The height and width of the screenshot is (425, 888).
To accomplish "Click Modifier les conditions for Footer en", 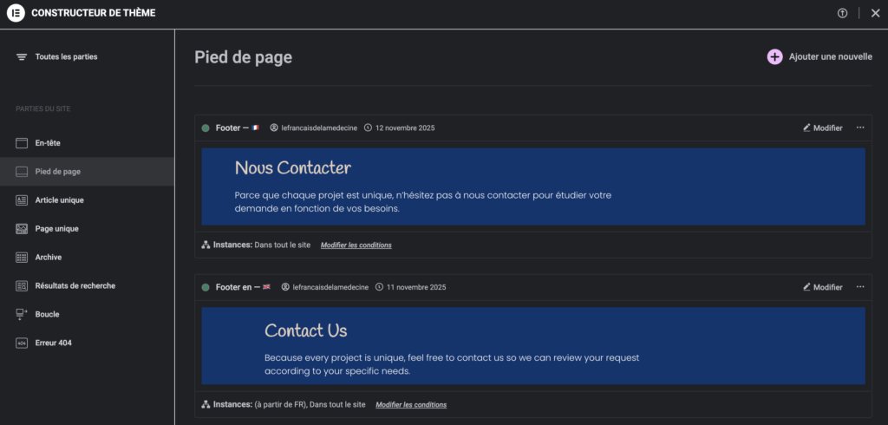I will [x=411, y=405].
